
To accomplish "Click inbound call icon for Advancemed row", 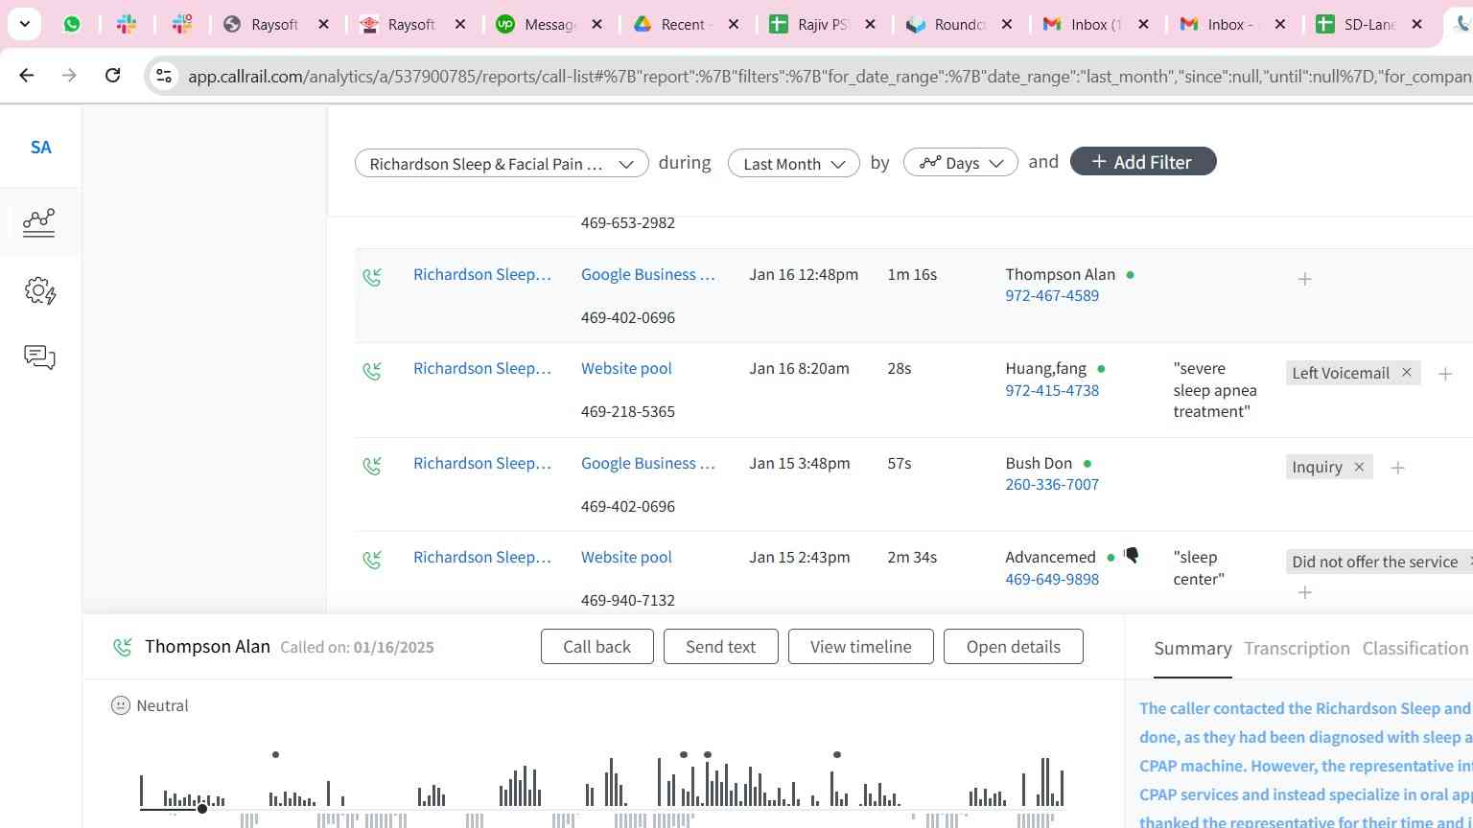I will 372,560.
